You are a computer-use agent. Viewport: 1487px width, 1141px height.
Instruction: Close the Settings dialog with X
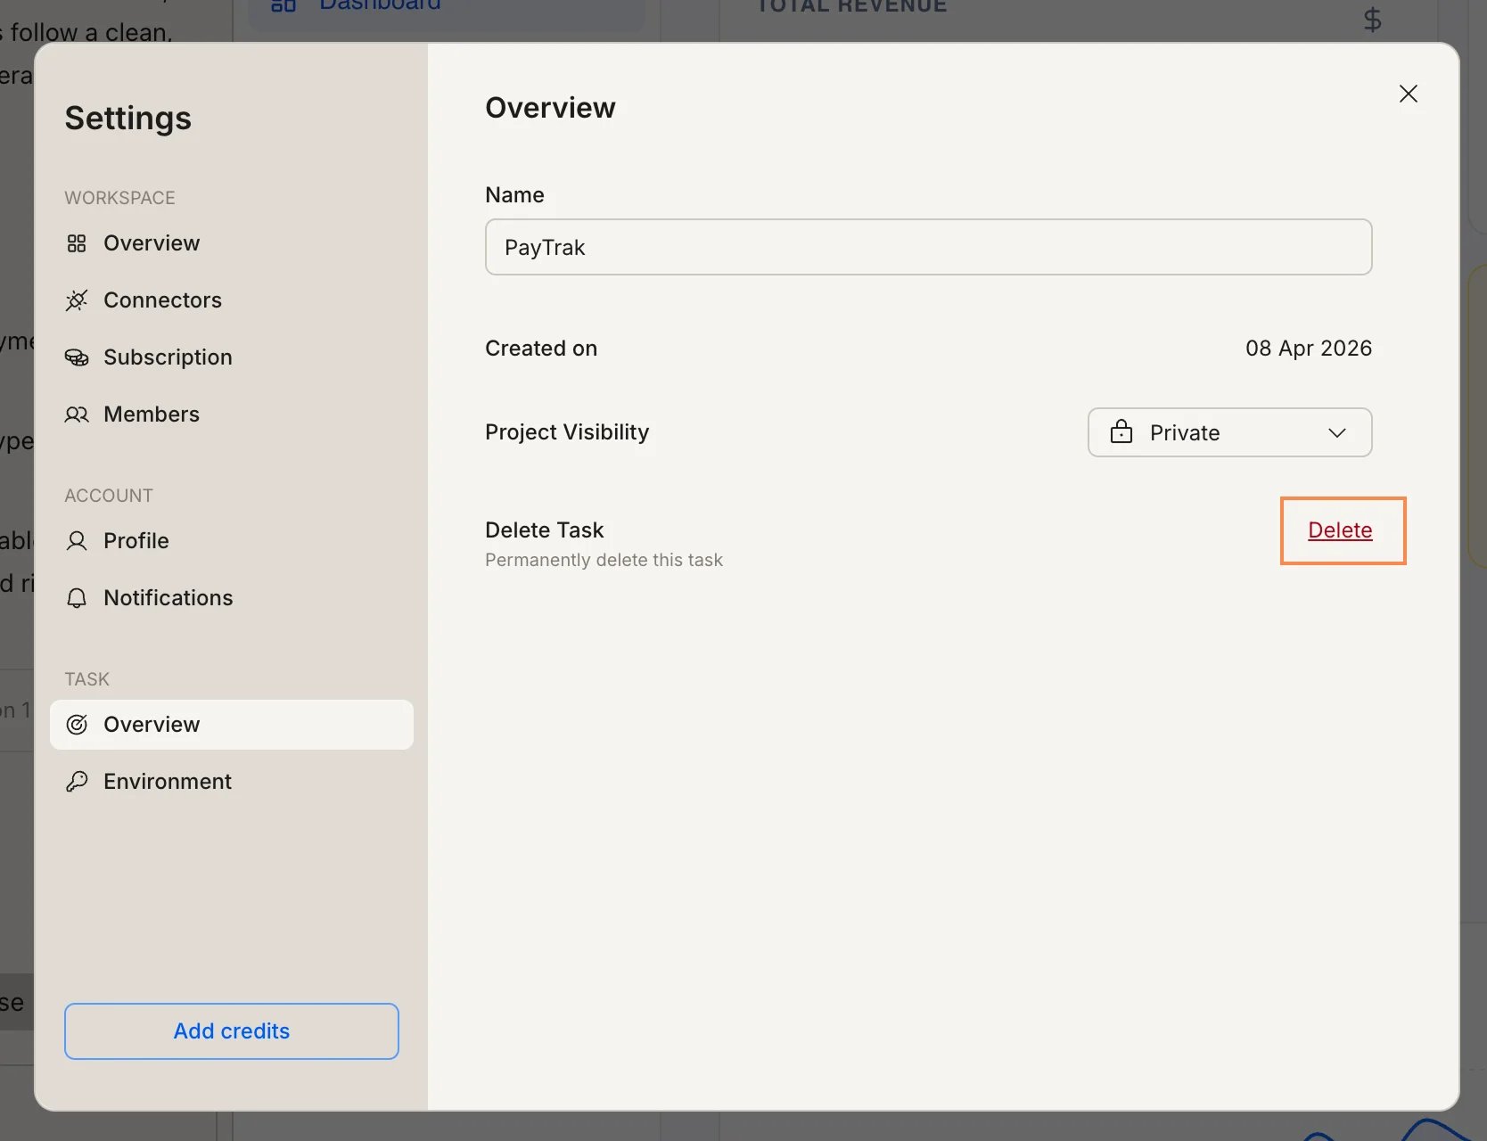click(1409, 94)
